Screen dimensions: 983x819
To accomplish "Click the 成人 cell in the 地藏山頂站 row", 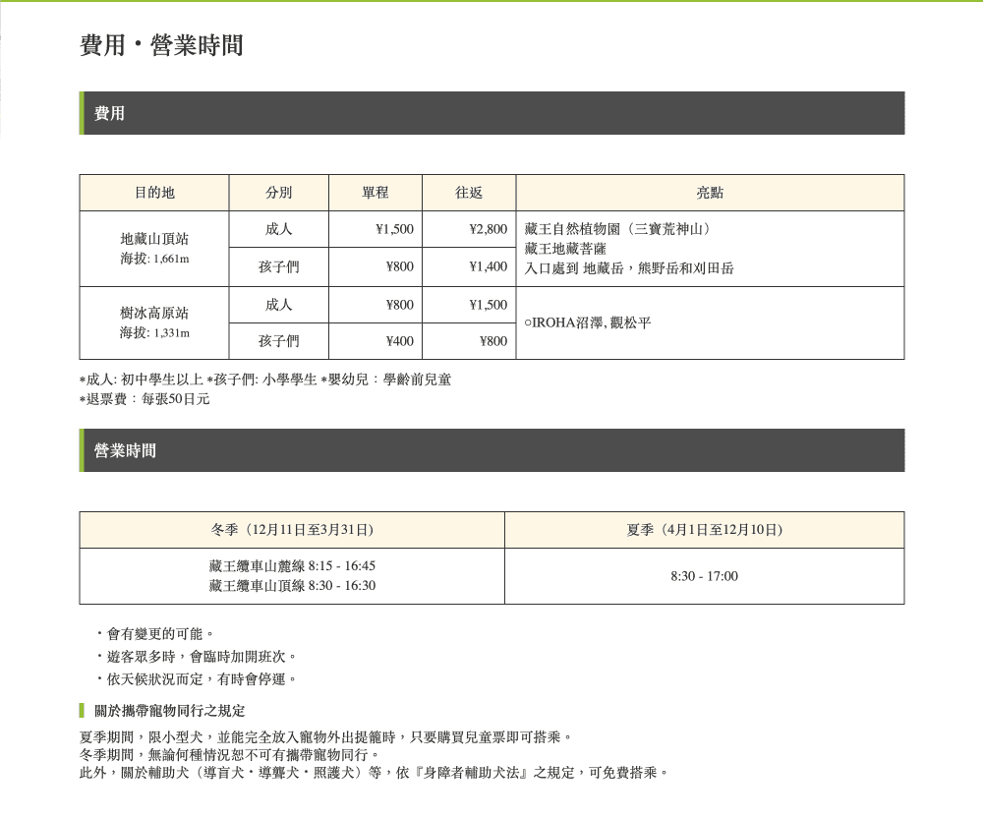I will (x=279, y=229).
